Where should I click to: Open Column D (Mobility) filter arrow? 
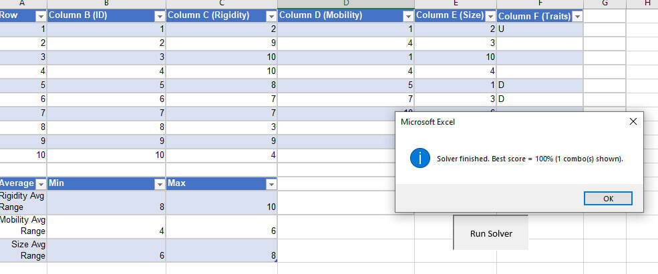click(407, 16)
